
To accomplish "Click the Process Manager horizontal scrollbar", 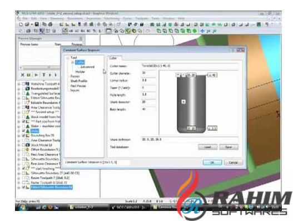I will [39, 67].
